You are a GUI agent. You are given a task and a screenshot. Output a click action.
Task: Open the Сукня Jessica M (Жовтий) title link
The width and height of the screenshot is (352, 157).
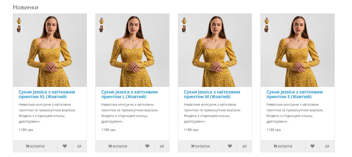click(x=212, y=94)
